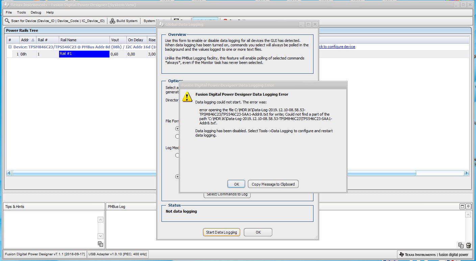The height and width of the screenshot is (261, 476).
Task: Clear the PMBus Log with the trash icon
Action: coord(468,245)
